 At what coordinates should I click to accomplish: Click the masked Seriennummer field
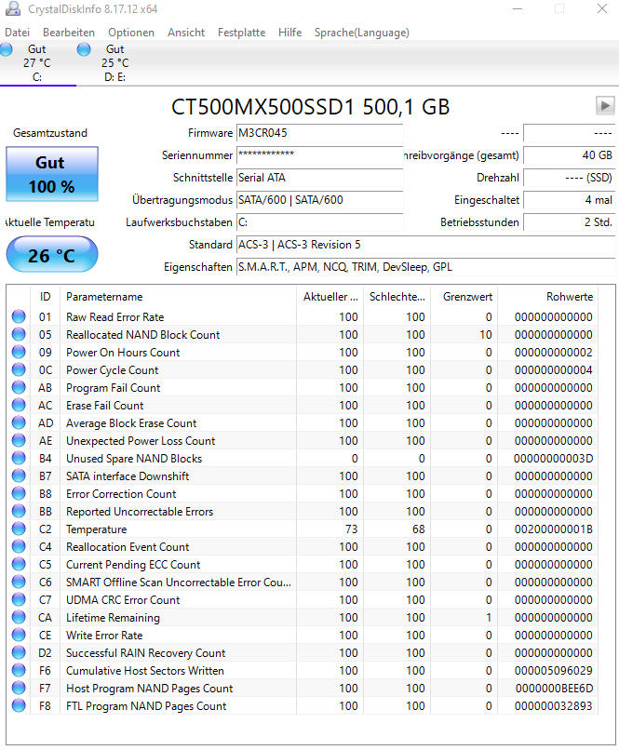320,155
